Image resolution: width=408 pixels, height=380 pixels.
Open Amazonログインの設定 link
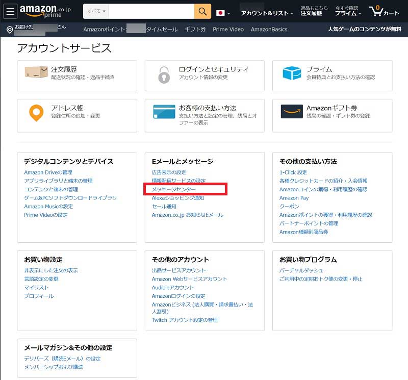click(178, 296)
